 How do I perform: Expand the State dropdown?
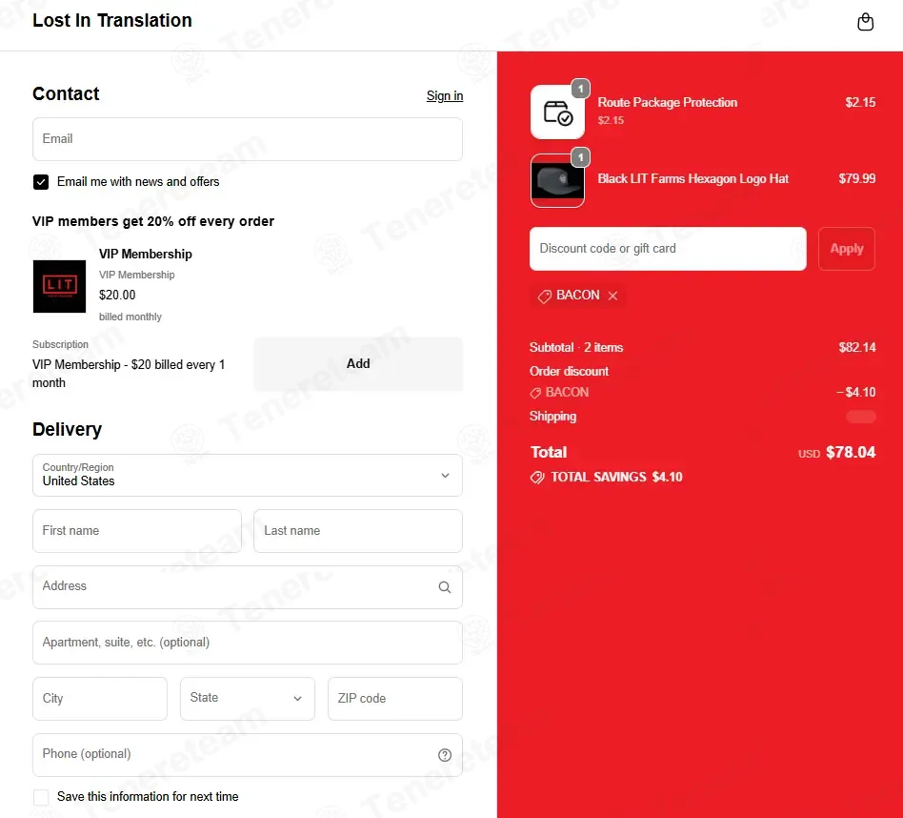coord(248,698)
